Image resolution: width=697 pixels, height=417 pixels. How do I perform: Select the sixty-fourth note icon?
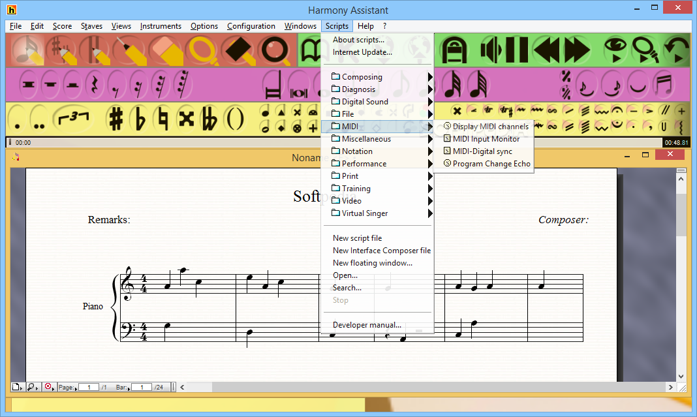(478, 84)
